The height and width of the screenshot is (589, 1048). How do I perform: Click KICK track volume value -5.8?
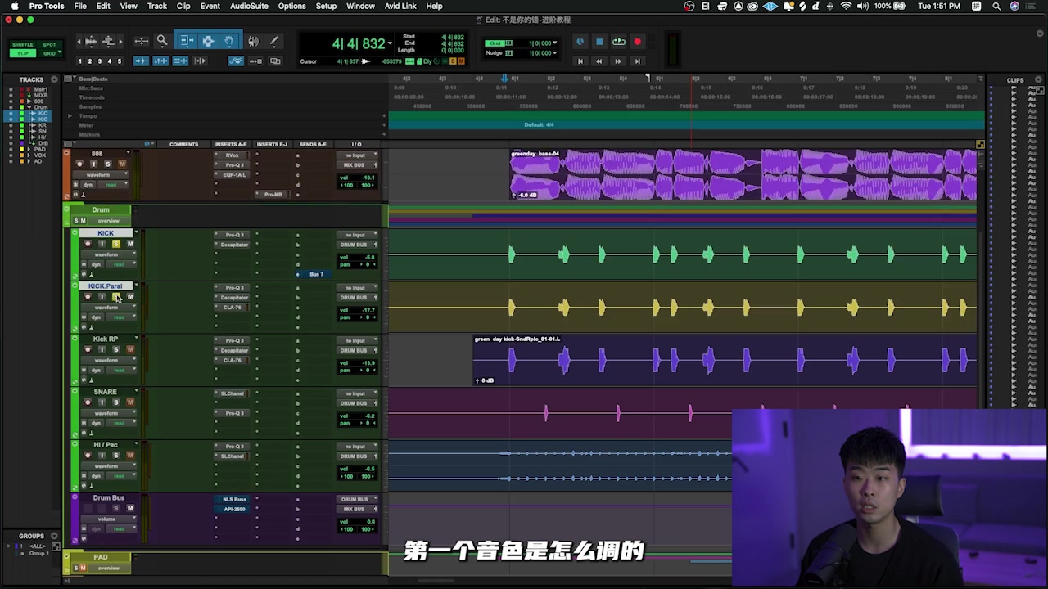tap(367, 257)
